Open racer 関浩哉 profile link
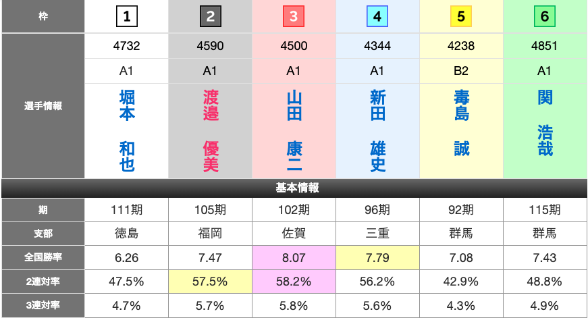 click(x=545, y=123)
